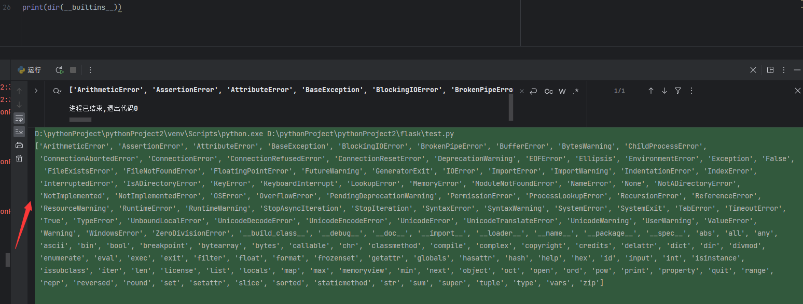Go to next search occurrence
Screen dimensions: 803x304
click(x=664, y=91)
